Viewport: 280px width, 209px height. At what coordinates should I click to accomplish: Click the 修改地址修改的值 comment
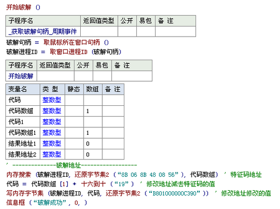[x=246, y=193]
